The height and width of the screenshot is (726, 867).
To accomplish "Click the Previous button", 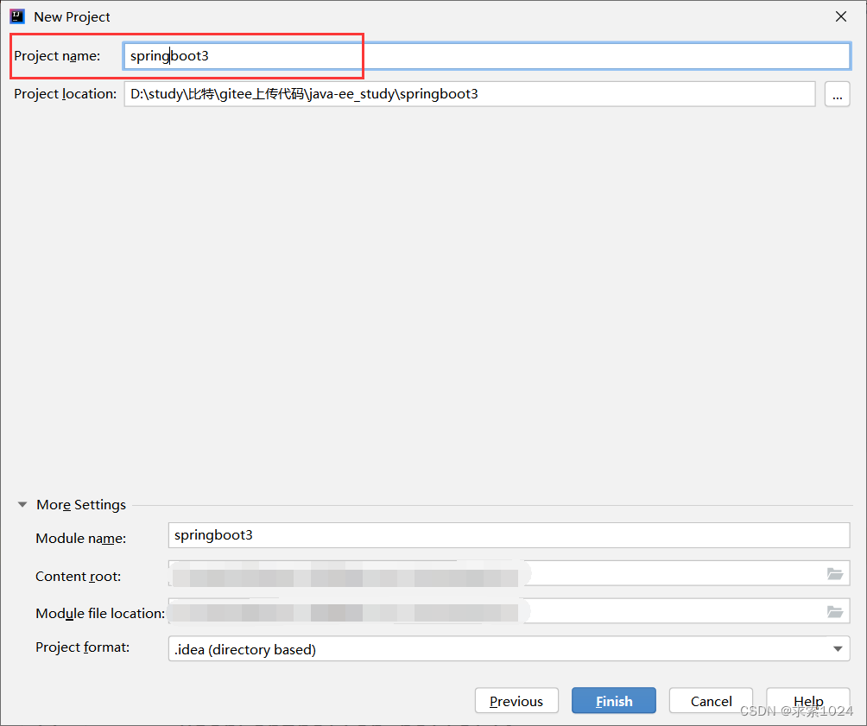I will point(516,701).
